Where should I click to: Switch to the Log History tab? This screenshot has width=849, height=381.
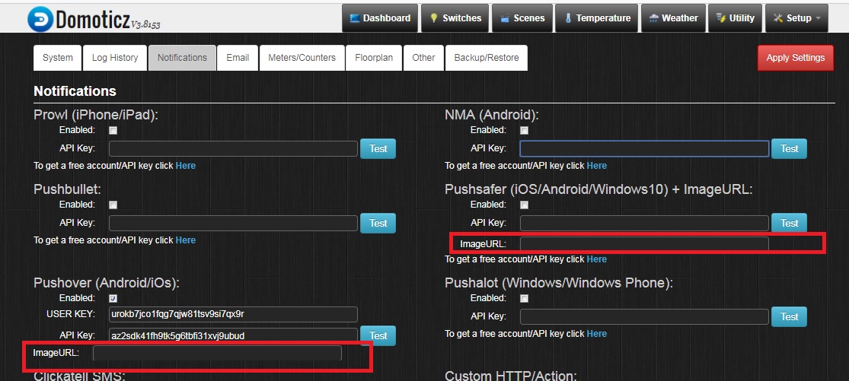click(x=115, y=58)
